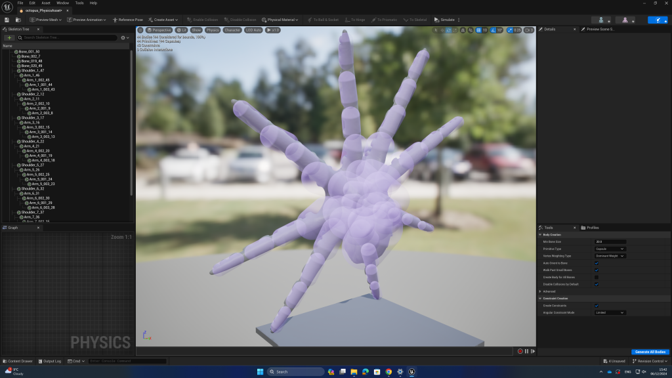Viewport: 672px width, 378px height.
Task: Open the Content Drawer
Action: [18, 362]
